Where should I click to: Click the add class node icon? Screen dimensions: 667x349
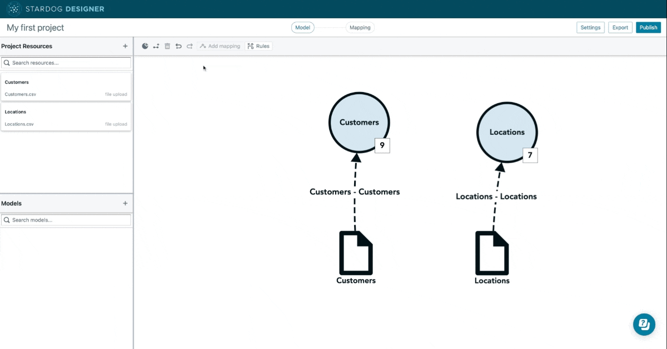pos(145,46)
